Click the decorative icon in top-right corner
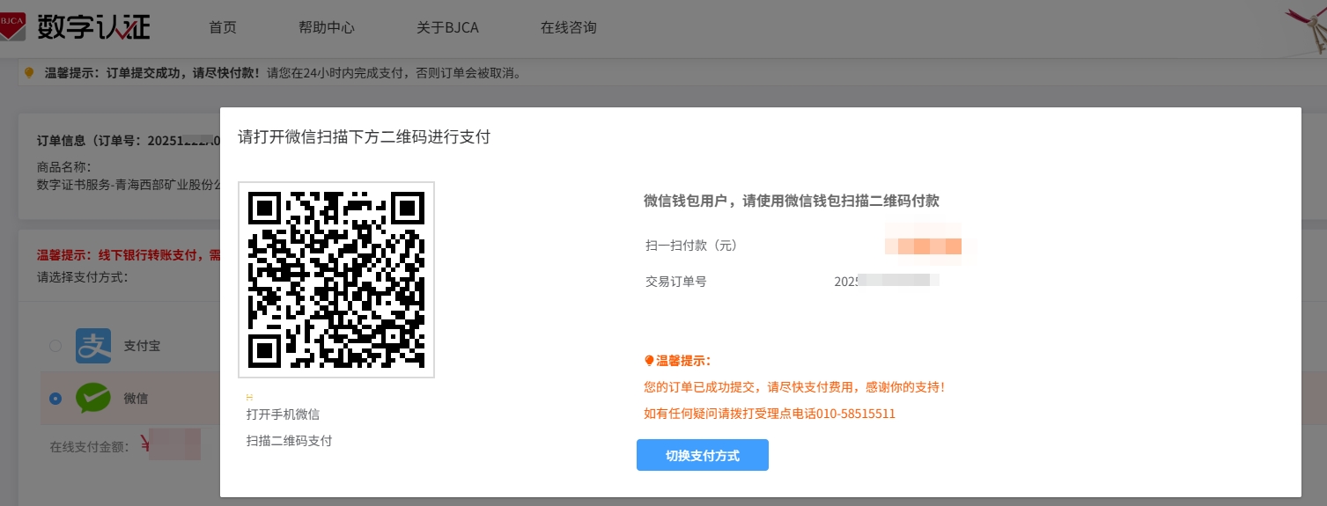This screenshot has height=506, width=1327. (x=1308, y=26)
